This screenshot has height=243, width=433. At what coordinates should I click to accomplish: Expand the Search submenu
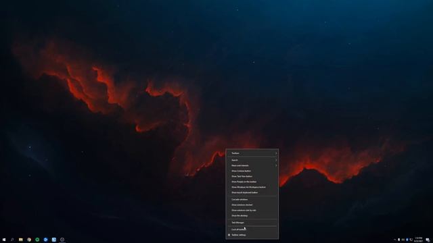tap(252, 160)
